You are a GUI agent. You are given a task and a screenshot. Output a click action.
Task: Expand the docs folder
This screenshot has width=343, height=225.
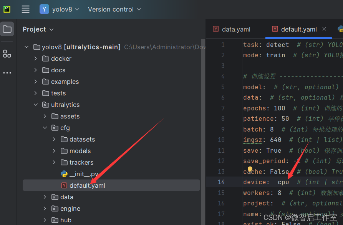[36, 70]
